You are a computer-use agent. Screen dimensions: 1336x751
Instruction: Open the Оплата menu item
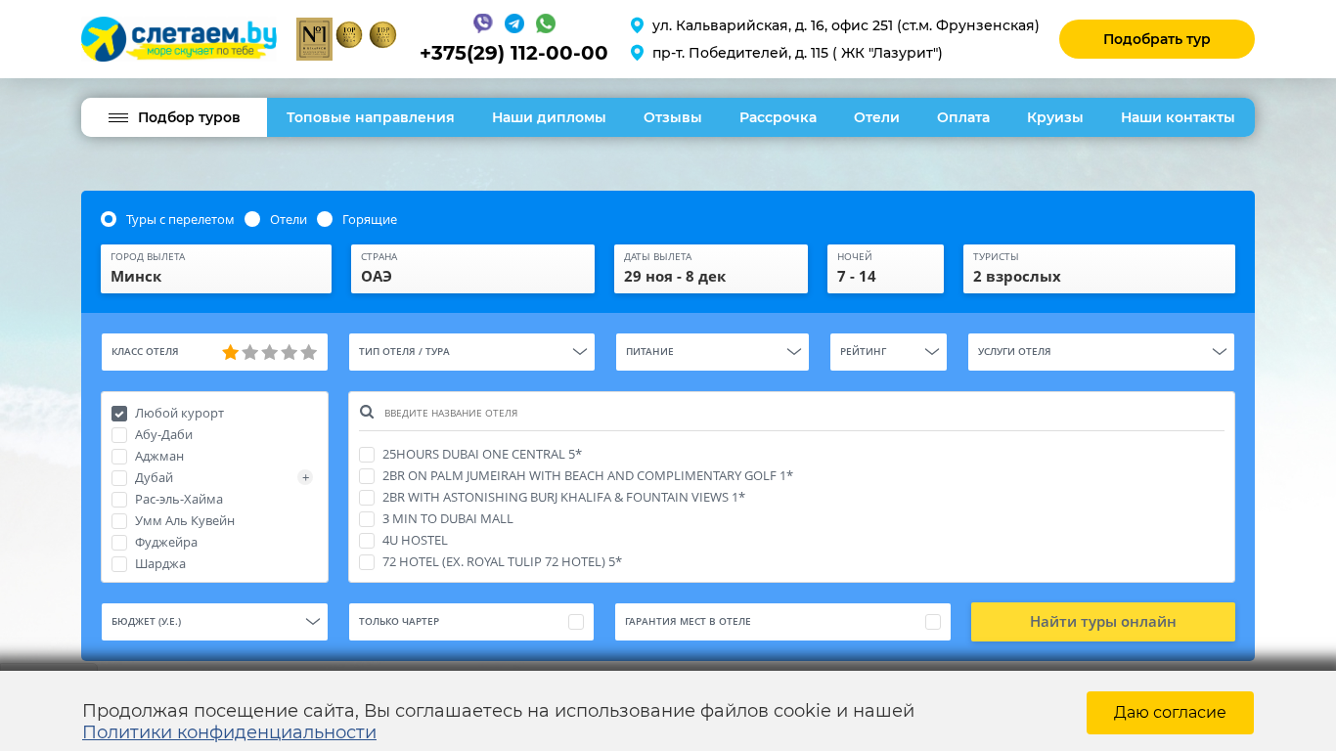tap(963, 117)
